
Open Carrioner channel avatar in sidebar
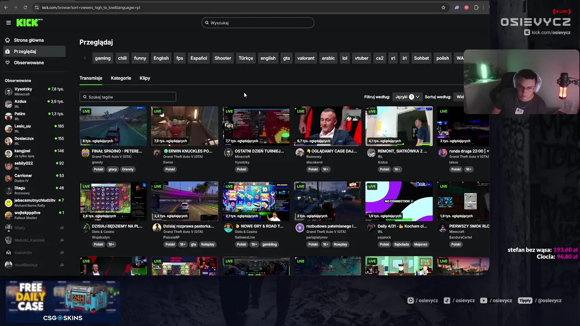[8, 178]
